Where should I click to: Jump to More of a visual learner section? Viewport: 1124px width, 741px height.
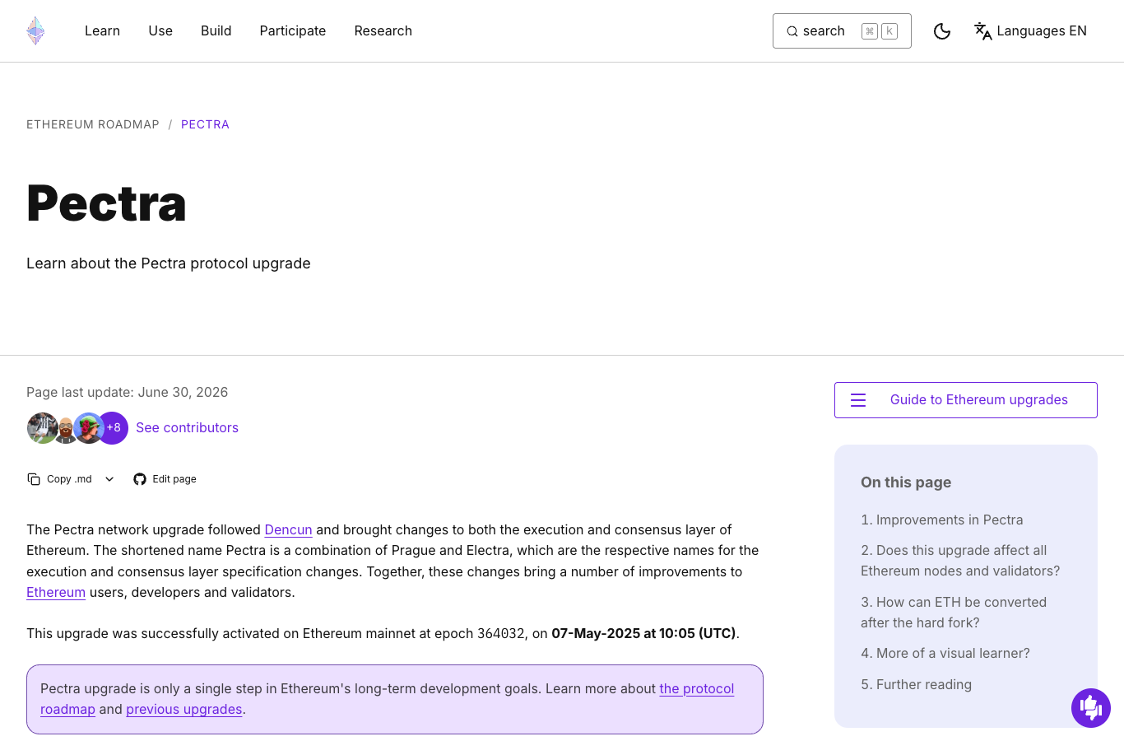click(945, 653)
